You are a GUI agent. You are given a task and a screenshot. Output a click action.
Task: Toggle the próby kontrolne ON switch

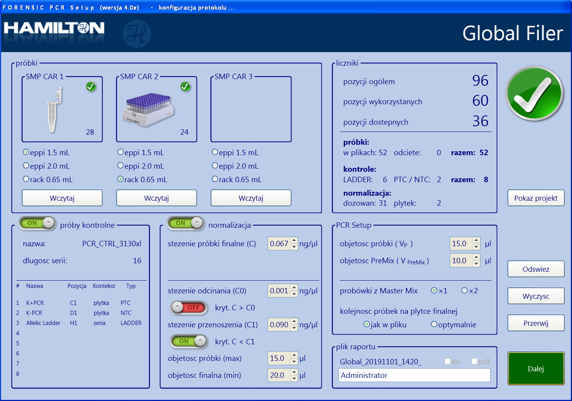tap(37, 223)
